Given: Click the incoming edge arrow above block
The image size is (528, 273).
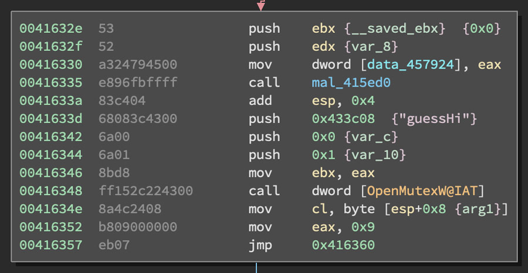Looking at the screenshot, I should (261, 6).
